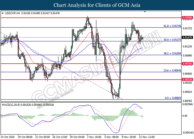This screenshot has height=139, width=194.
Task: Click the 26 Oct 12:00 time label
Action: (60, 137)
